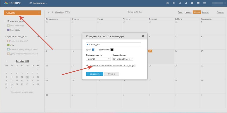This screenshot has height=113, width=227.
Task: Open the mail envelope icon
Action: [192, 3]
